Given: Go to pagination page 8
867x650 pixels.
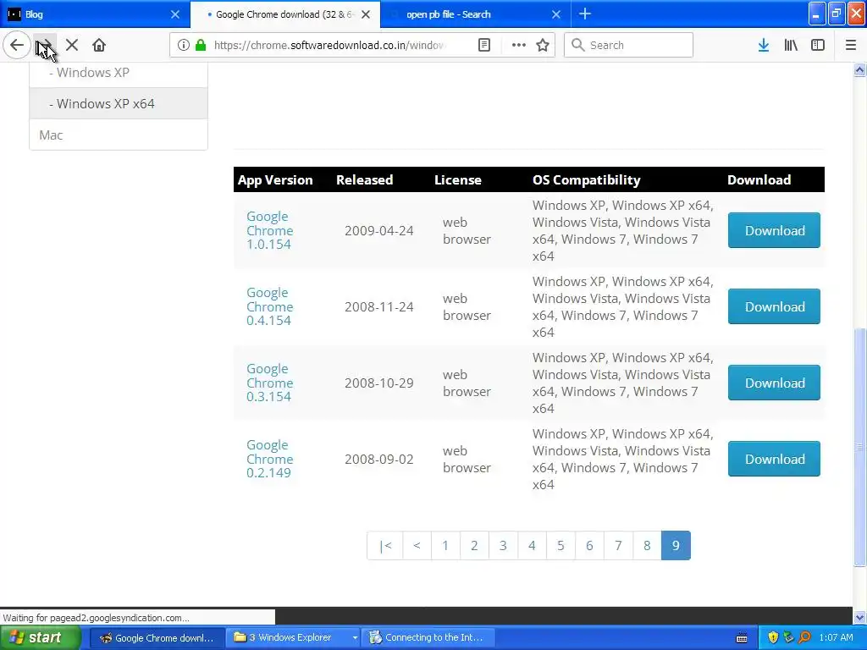Looking at the screenshot, I should click(647, 546).
